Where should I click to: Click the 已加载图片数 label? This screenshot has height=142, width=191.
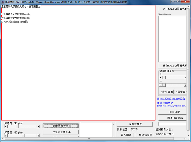[x=164, y=129]
